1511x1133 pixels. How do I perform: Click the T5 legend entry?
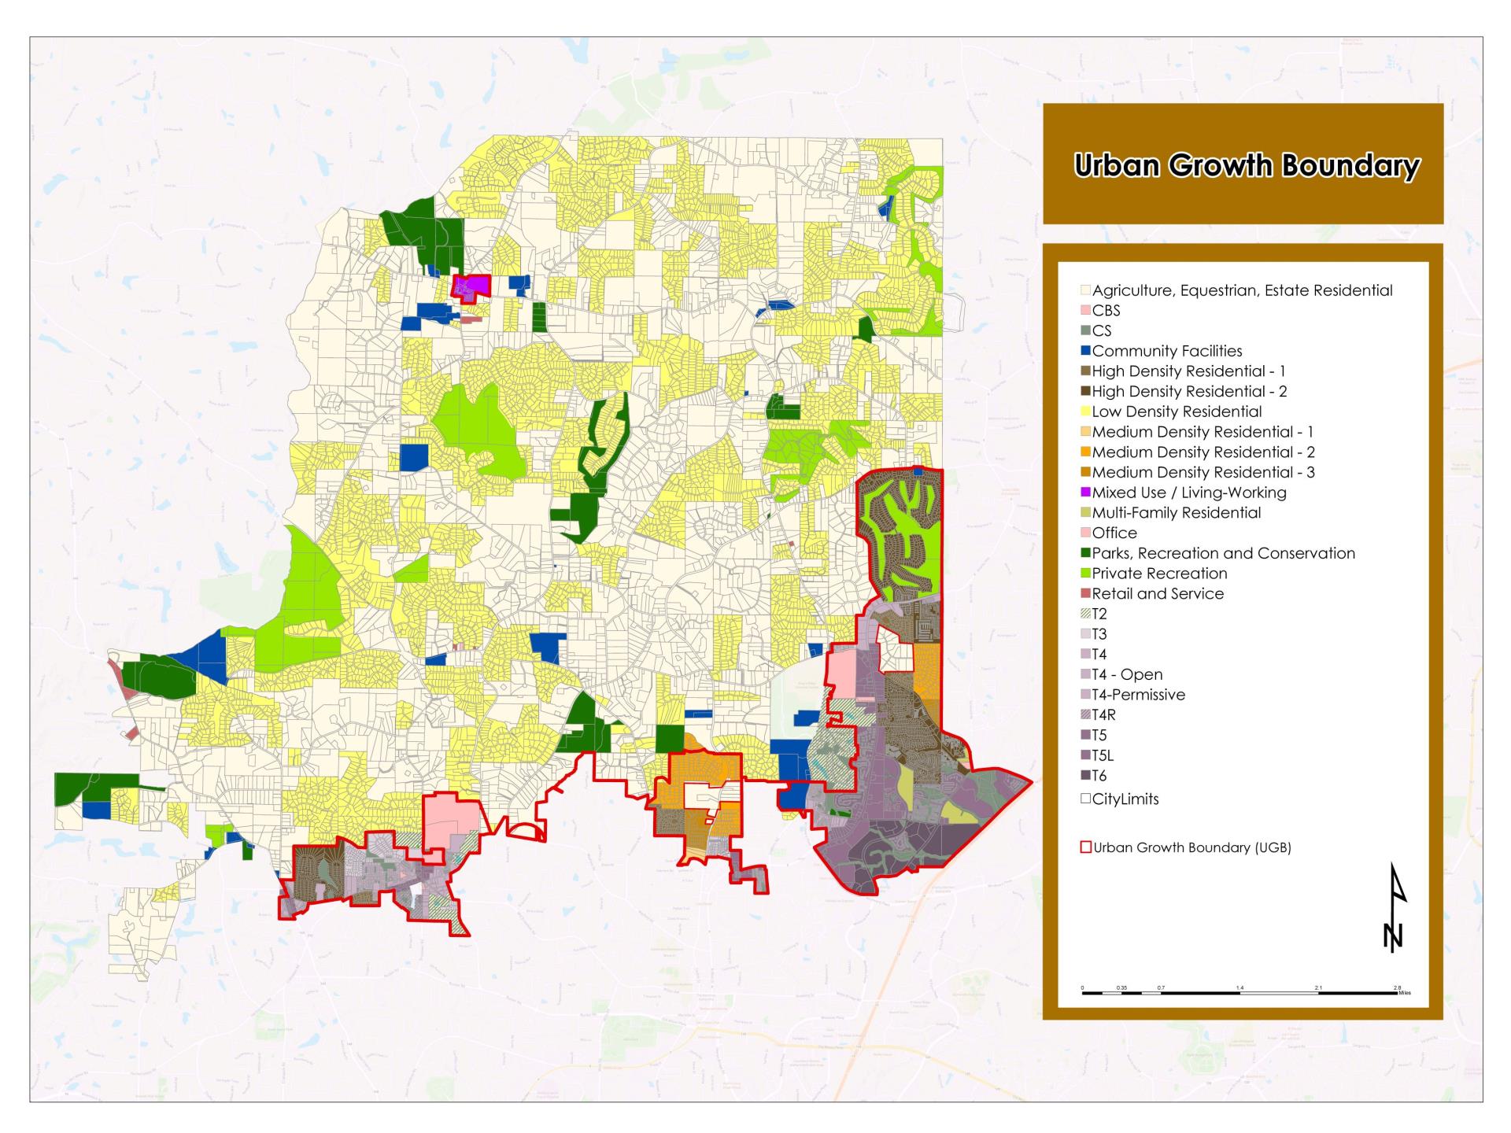click(x=1094, y=736)
